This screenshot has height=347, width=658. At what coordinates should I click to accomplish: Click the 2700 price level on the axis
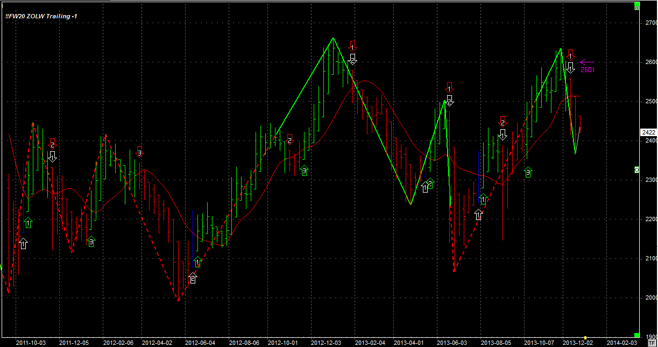point(650,23)
